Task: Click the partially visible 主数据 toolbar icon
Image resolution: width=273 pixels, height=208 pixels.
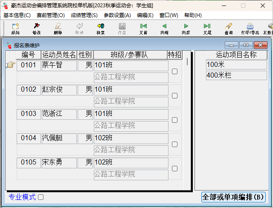Action: tap(268, 29)
